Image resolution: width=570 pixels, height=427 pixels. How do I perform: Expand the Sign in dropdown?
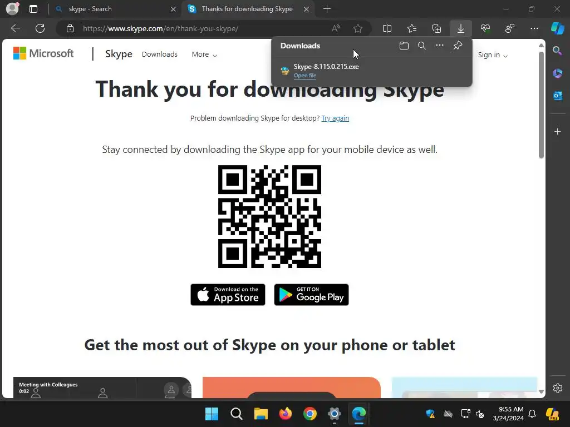(x=493, y=55)
